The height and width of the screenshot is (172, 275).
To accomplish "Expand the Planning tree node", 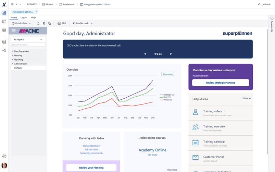I will [x=12, y=55].
